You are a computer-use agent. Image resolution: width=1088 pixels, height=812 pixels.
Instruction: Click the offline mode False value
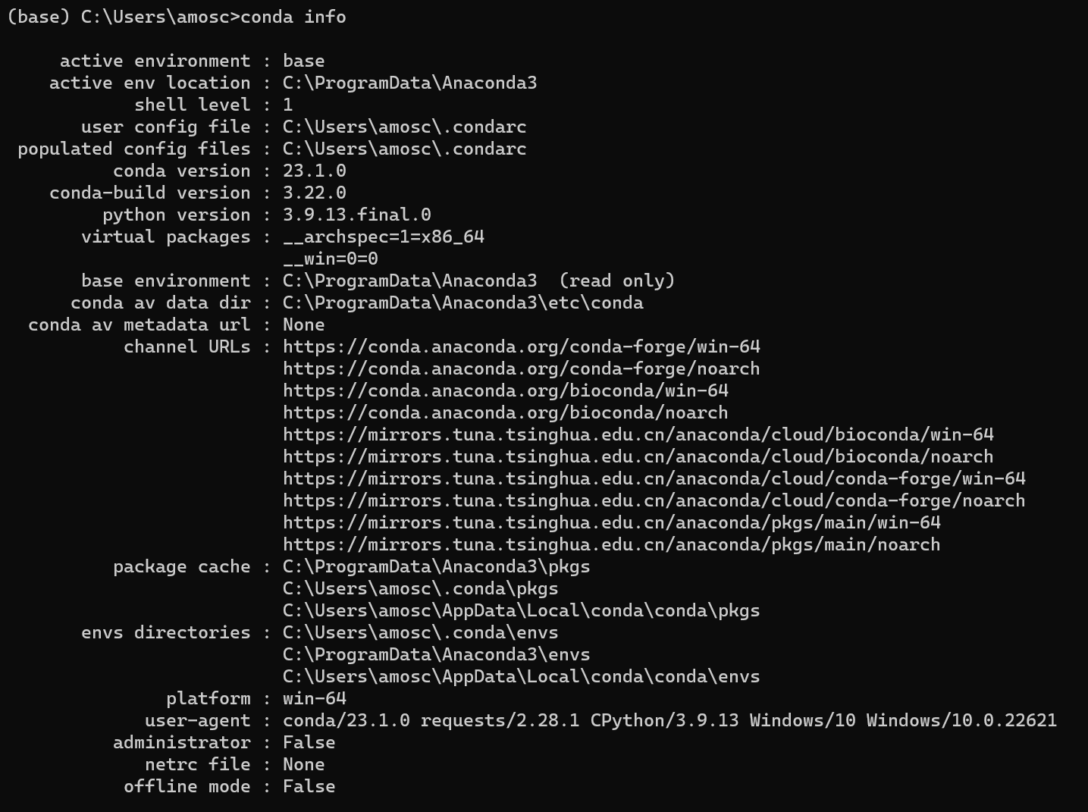[x=309, y=786]
